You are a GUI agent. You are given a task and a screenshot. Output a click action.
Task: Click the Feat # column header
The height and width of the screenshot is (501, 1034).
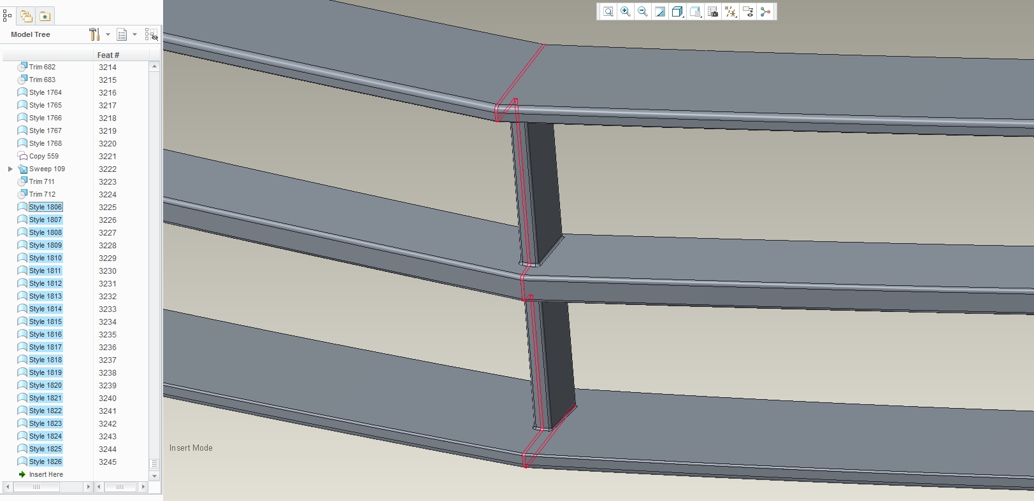pos(108,55)
